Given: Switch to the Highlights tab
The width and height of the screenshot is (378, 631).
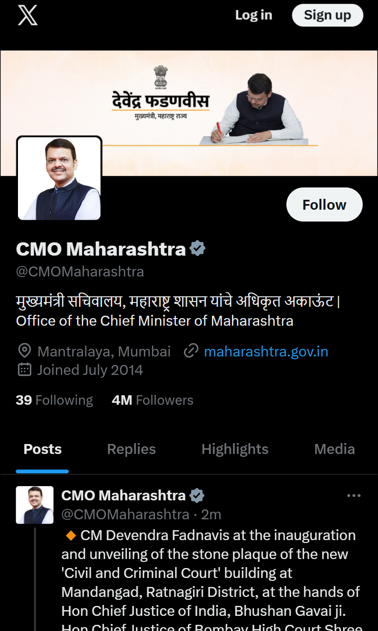Looking at the screenshot, I should pos(235,449).
